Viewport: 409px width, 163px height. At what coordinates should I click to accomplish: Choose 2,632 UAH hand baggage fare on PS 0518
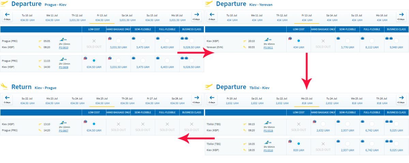click(x=323, y=124)
